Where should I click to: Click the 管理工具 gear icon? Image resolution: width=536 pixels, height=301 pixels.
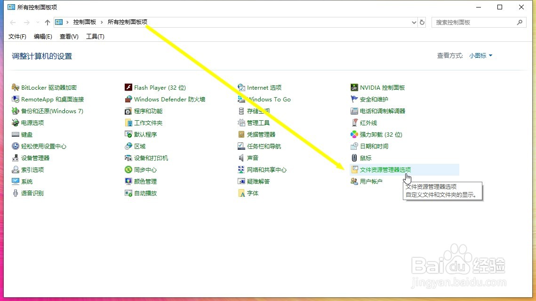[x=241, y=123]
